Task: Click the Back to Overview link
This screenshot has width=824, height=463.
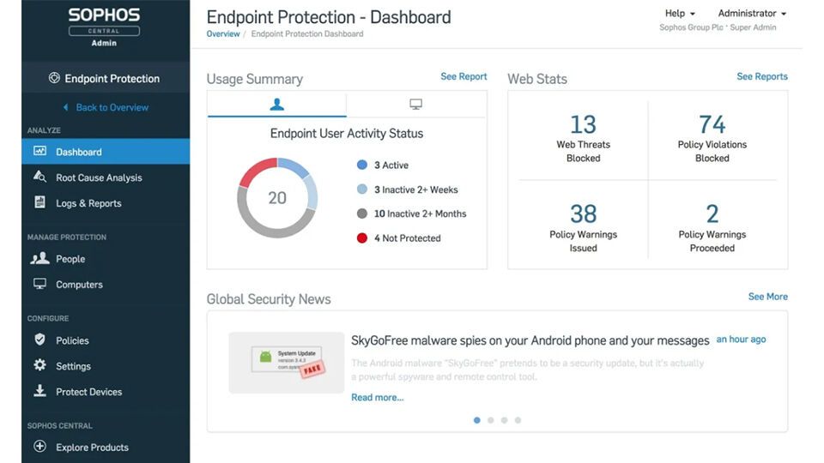Action: (112, 107)
